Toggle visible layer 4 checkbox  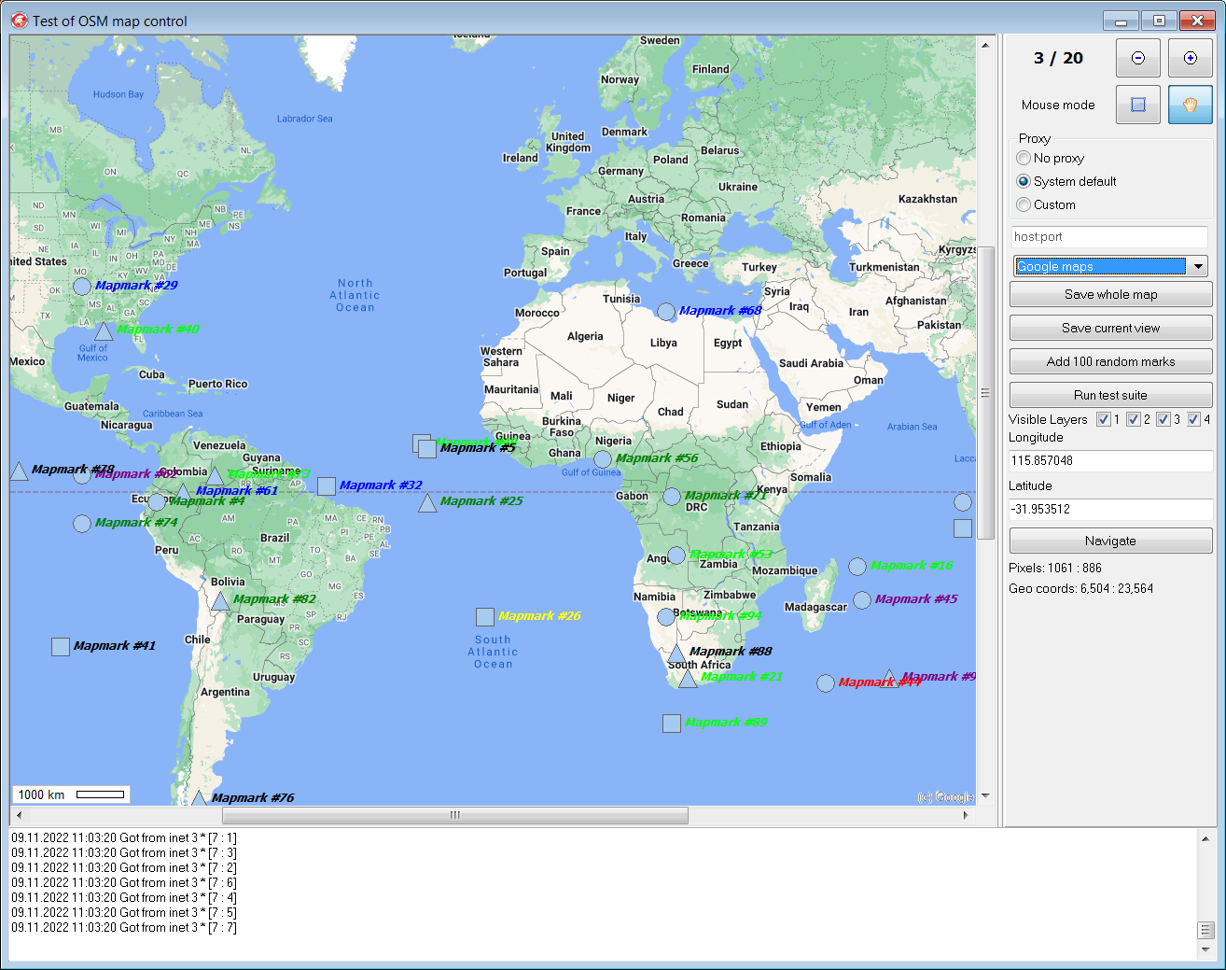1193,419
